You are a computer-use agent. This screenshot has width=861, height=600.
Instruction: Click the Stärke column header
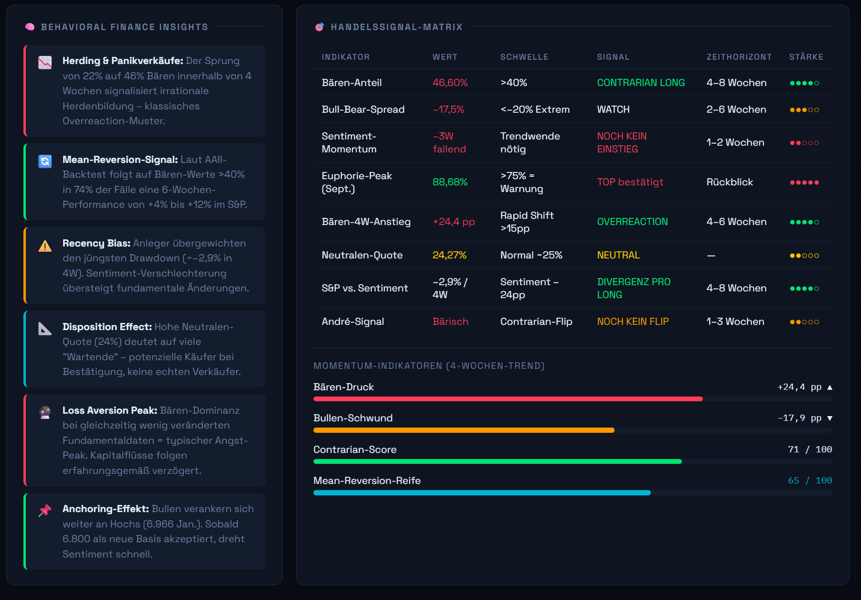(x=806, y=57)
